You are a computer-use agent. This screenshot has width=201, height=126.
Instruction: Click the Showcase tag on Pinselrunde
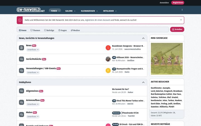click(116, 113)
